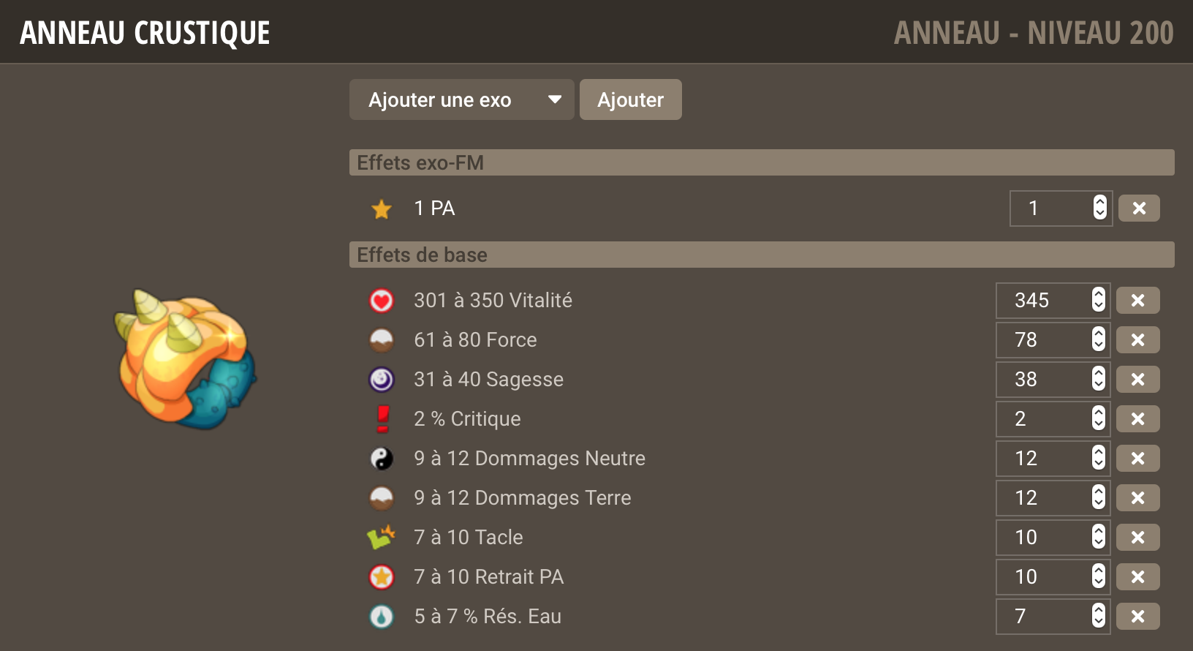Viewport: 1193px width, 651px height.
Task: Click the Anneau Crustique ring image
Action: click(185, 358)
